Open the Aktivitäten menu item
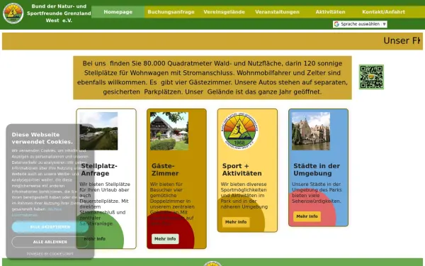 pos(330,12)
